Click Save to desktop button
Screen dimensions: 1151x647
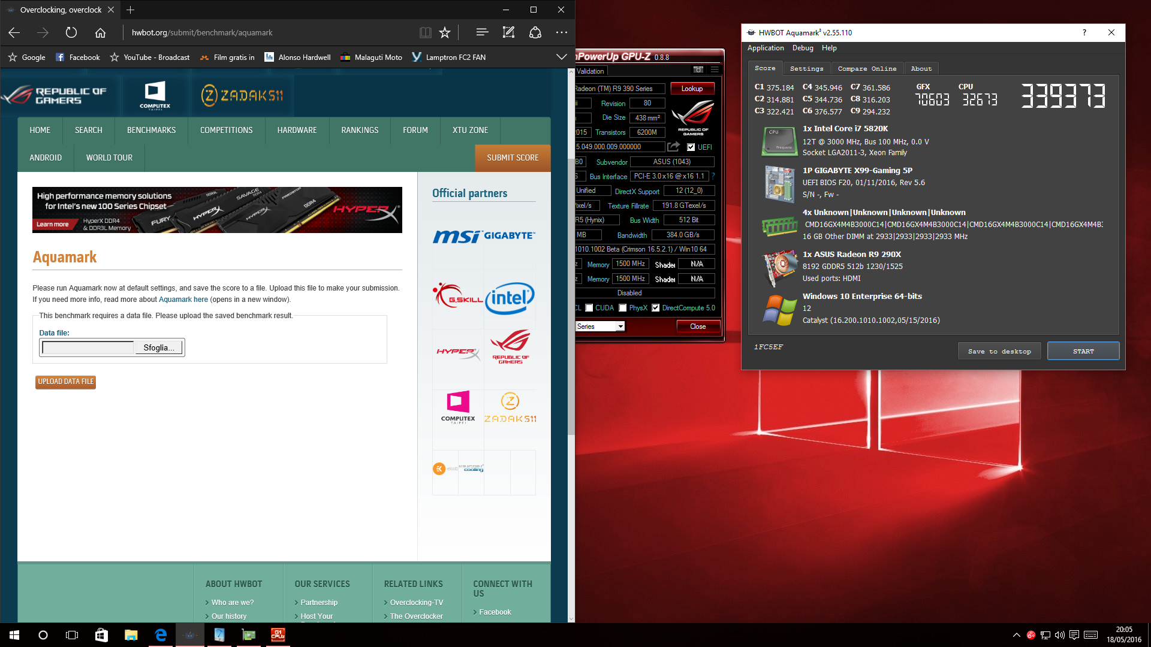click(999, 351)
